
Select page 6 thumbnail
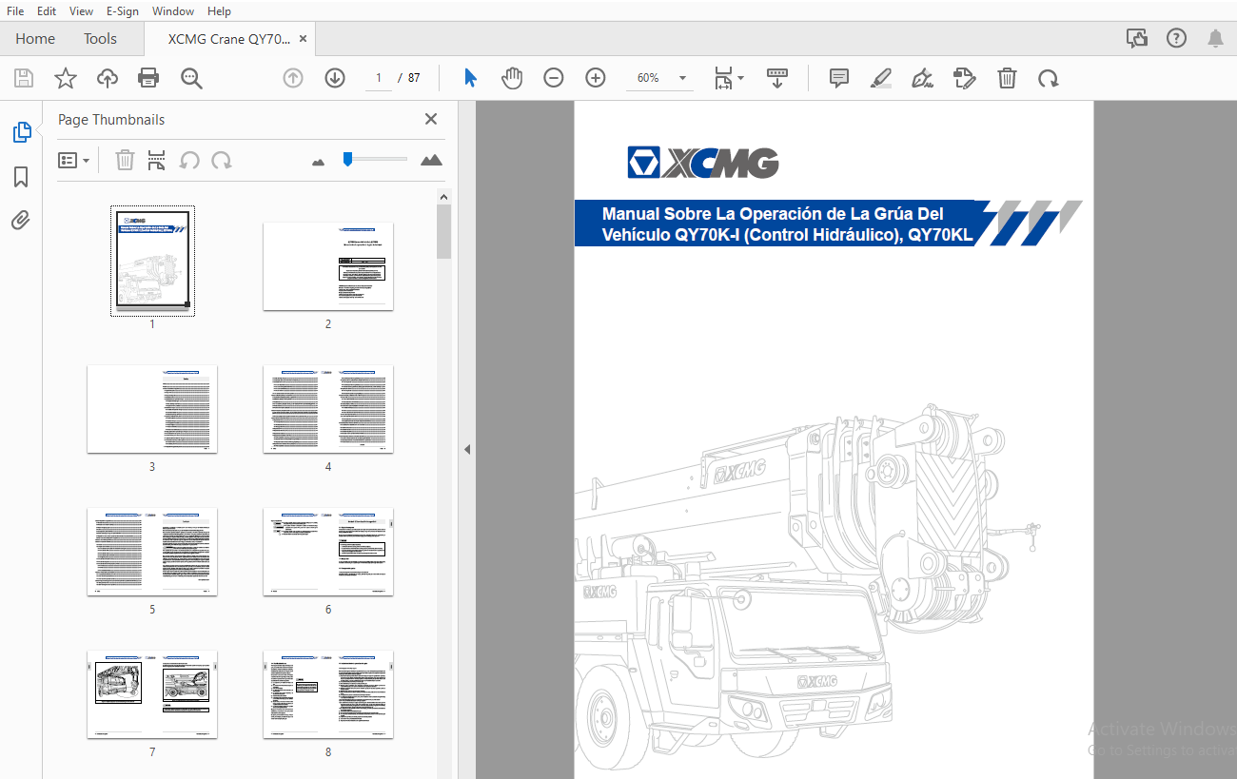(x=328, y=552)
